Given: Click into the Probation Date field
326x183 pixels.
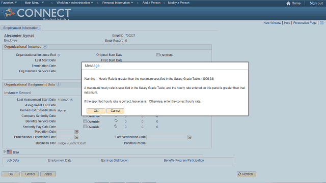Looking at the screenshot, I should (x=66, y=132).
